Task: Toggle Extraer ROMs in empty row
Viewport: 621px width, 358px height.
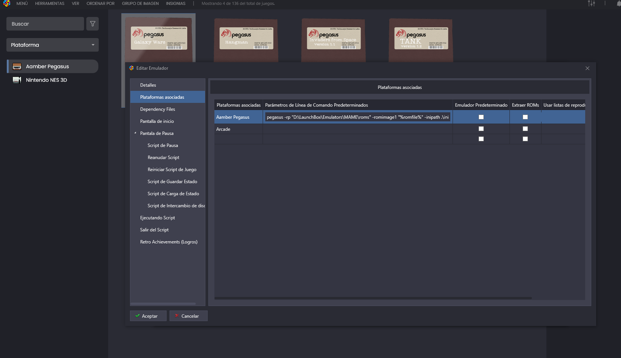Action: [x=525, y=139]
